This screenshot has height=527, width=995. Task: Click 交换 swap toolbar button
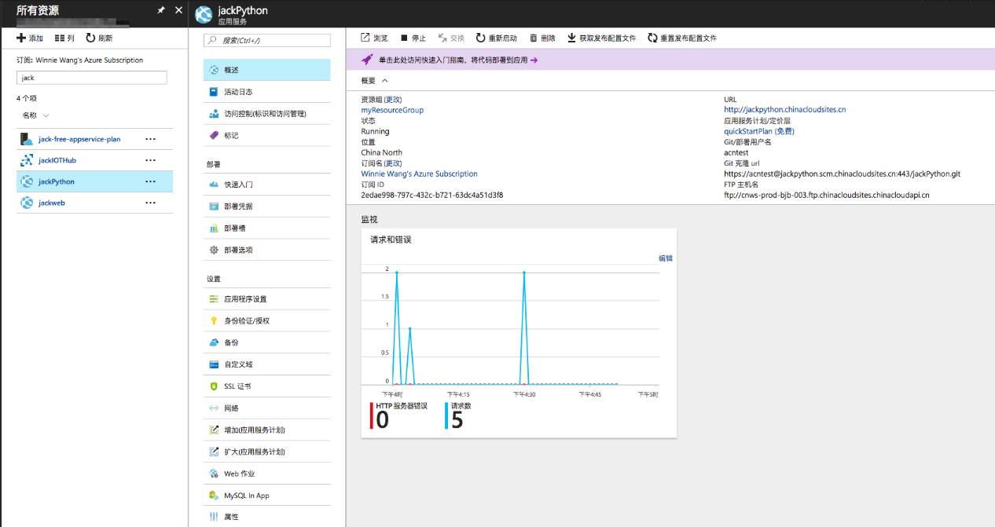point(451,38)
